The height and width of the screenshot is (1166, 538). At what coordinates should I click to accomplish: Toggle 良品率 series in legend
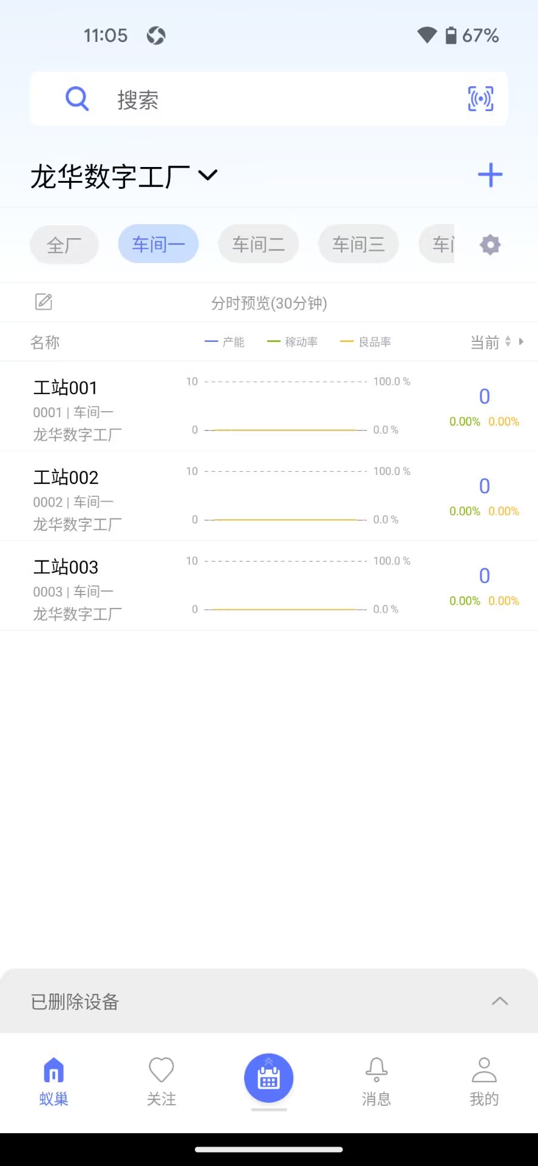click(x=366, y=342)
